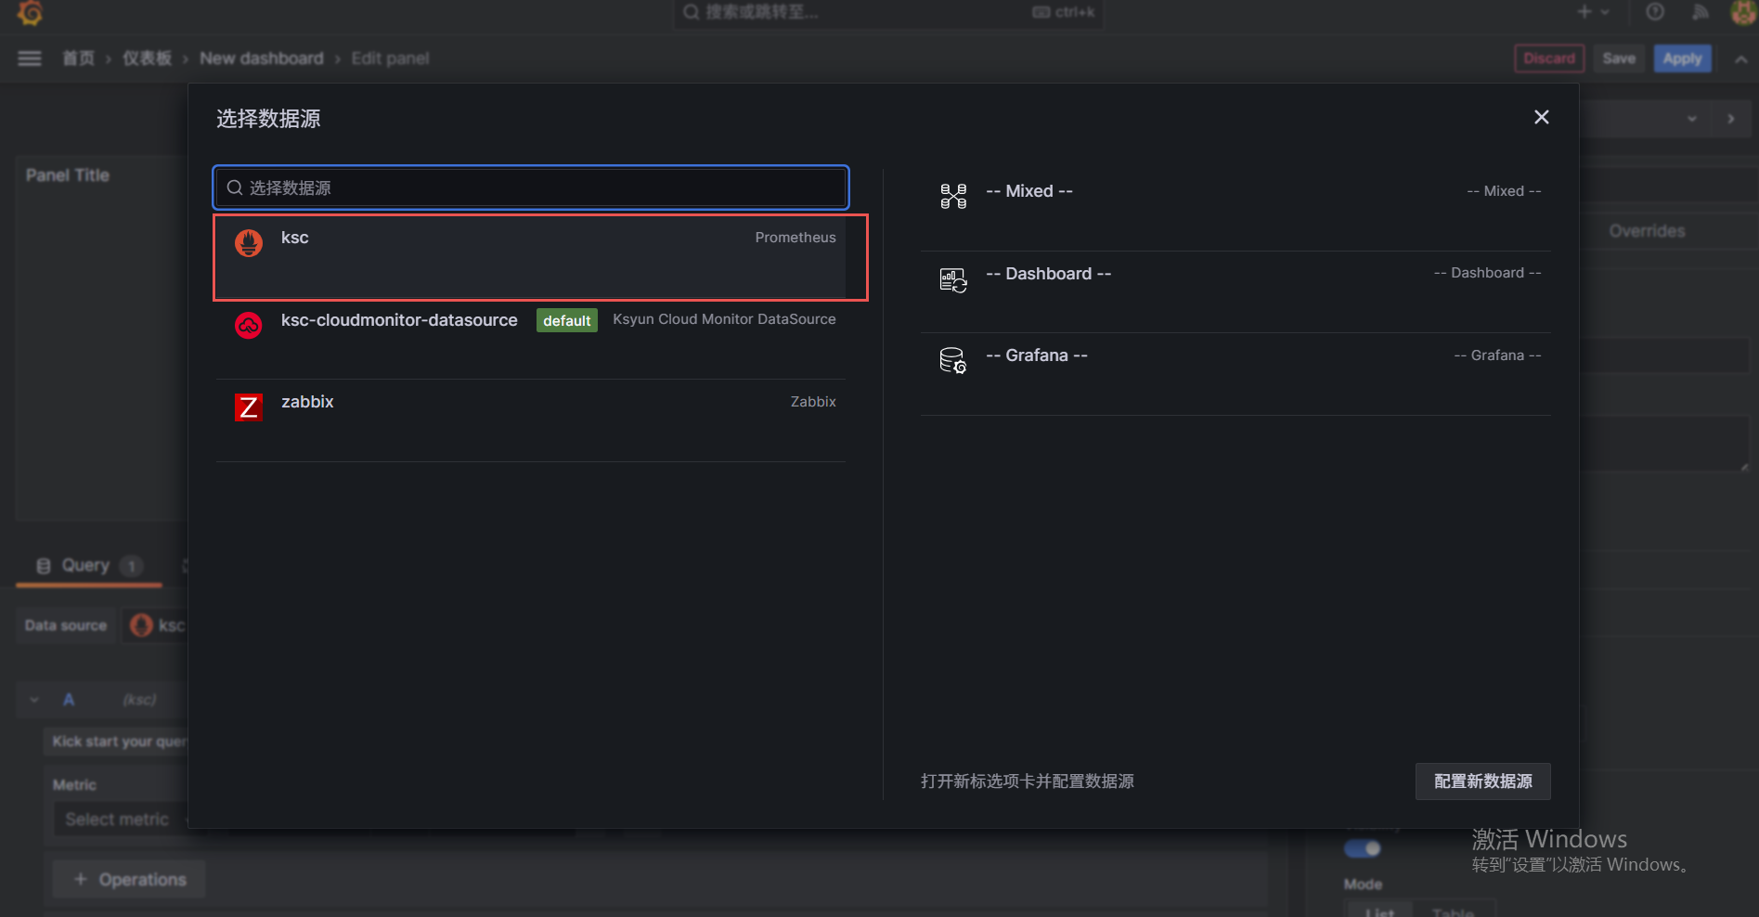Choose the ksc-cloudmonitor-datasource cloud icon
The width and height of the screenshot is (1759, 917).
click(248, 326)
